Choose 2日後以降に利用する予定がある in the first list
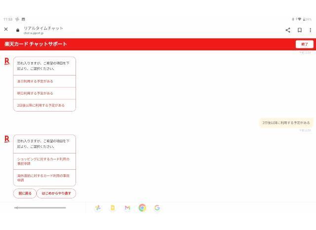 point(44,105)
